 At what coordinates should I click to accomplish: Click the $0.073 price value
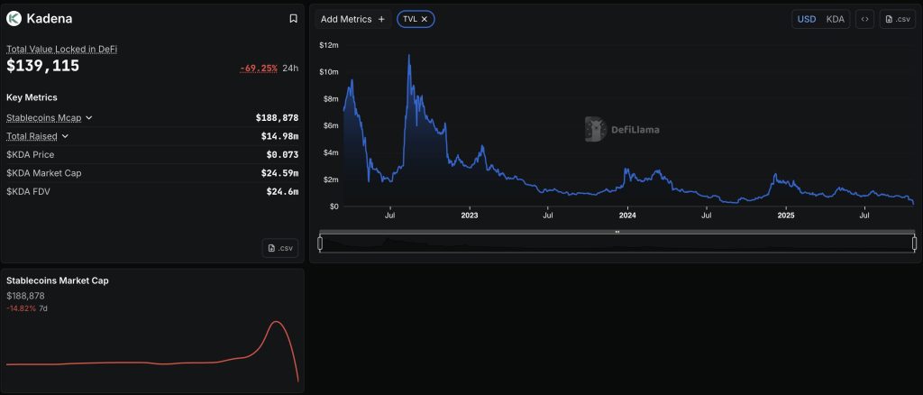[282, 155]
